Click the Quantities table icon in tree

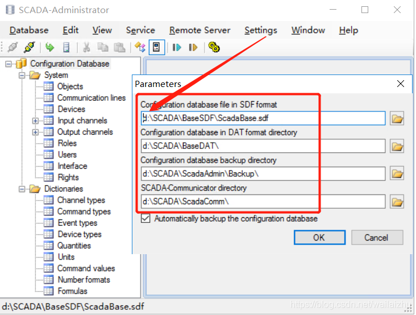click(48, 246)
